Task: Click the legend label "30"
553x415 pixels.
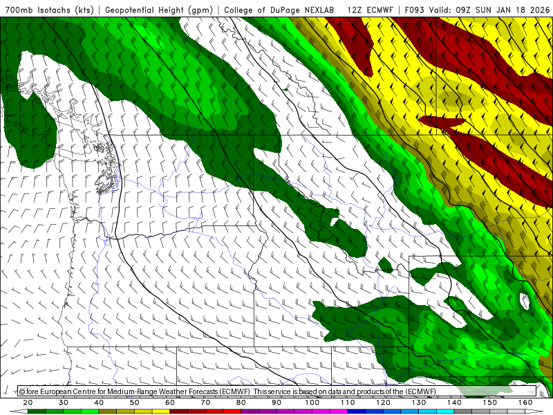Action: pyautogui.click(x=64, y=403)
